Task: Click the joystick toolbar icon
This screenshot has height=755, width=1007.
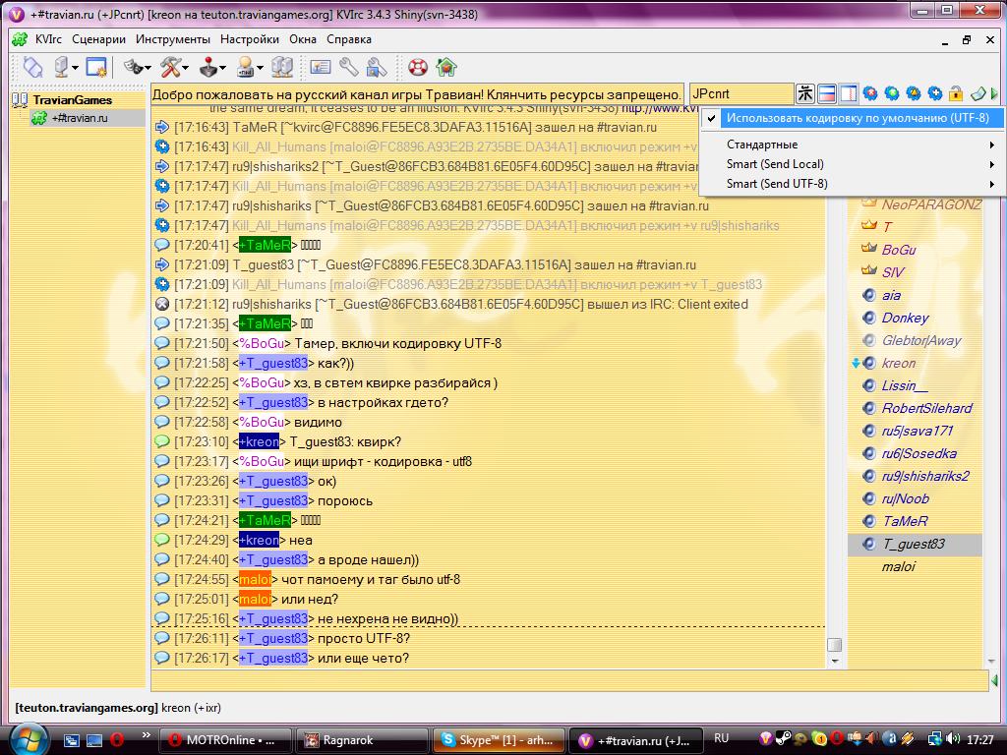Action: coord(208,67)
